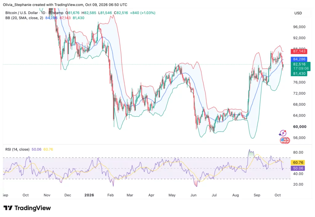Image resolution: width=315 pixels, height=217 pixels.
Task: Click the Apr label on time axis
Action: point(151,195)
